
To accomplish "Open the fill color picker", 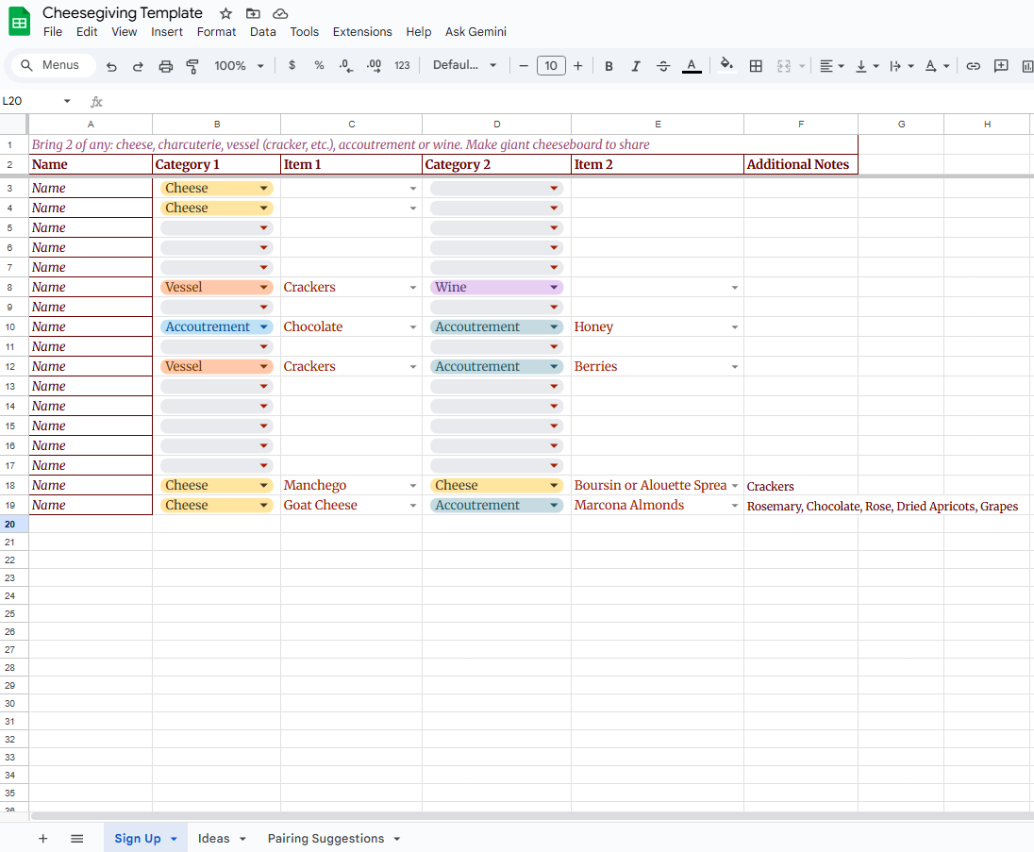I will (x=725, y=65).
